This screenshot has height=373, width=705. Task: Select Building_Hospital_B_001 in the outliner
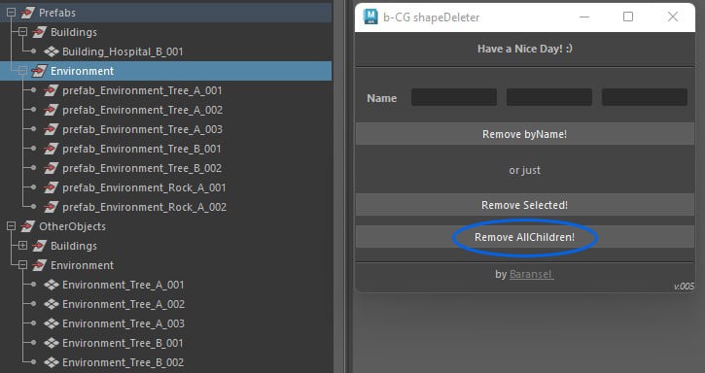point(123,51)
